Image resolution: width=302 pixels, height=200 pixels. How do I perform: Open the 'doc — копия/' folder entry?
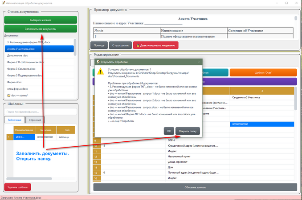[39, 96]
